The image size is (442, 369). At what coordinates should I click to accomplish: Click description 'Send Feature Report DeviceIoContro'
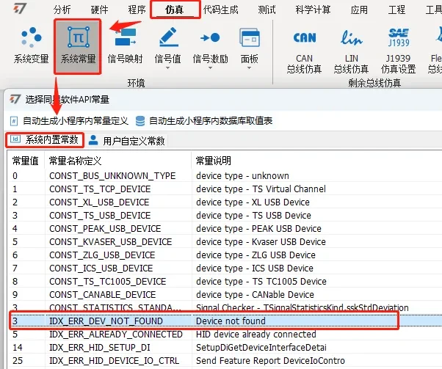point(270,361)
